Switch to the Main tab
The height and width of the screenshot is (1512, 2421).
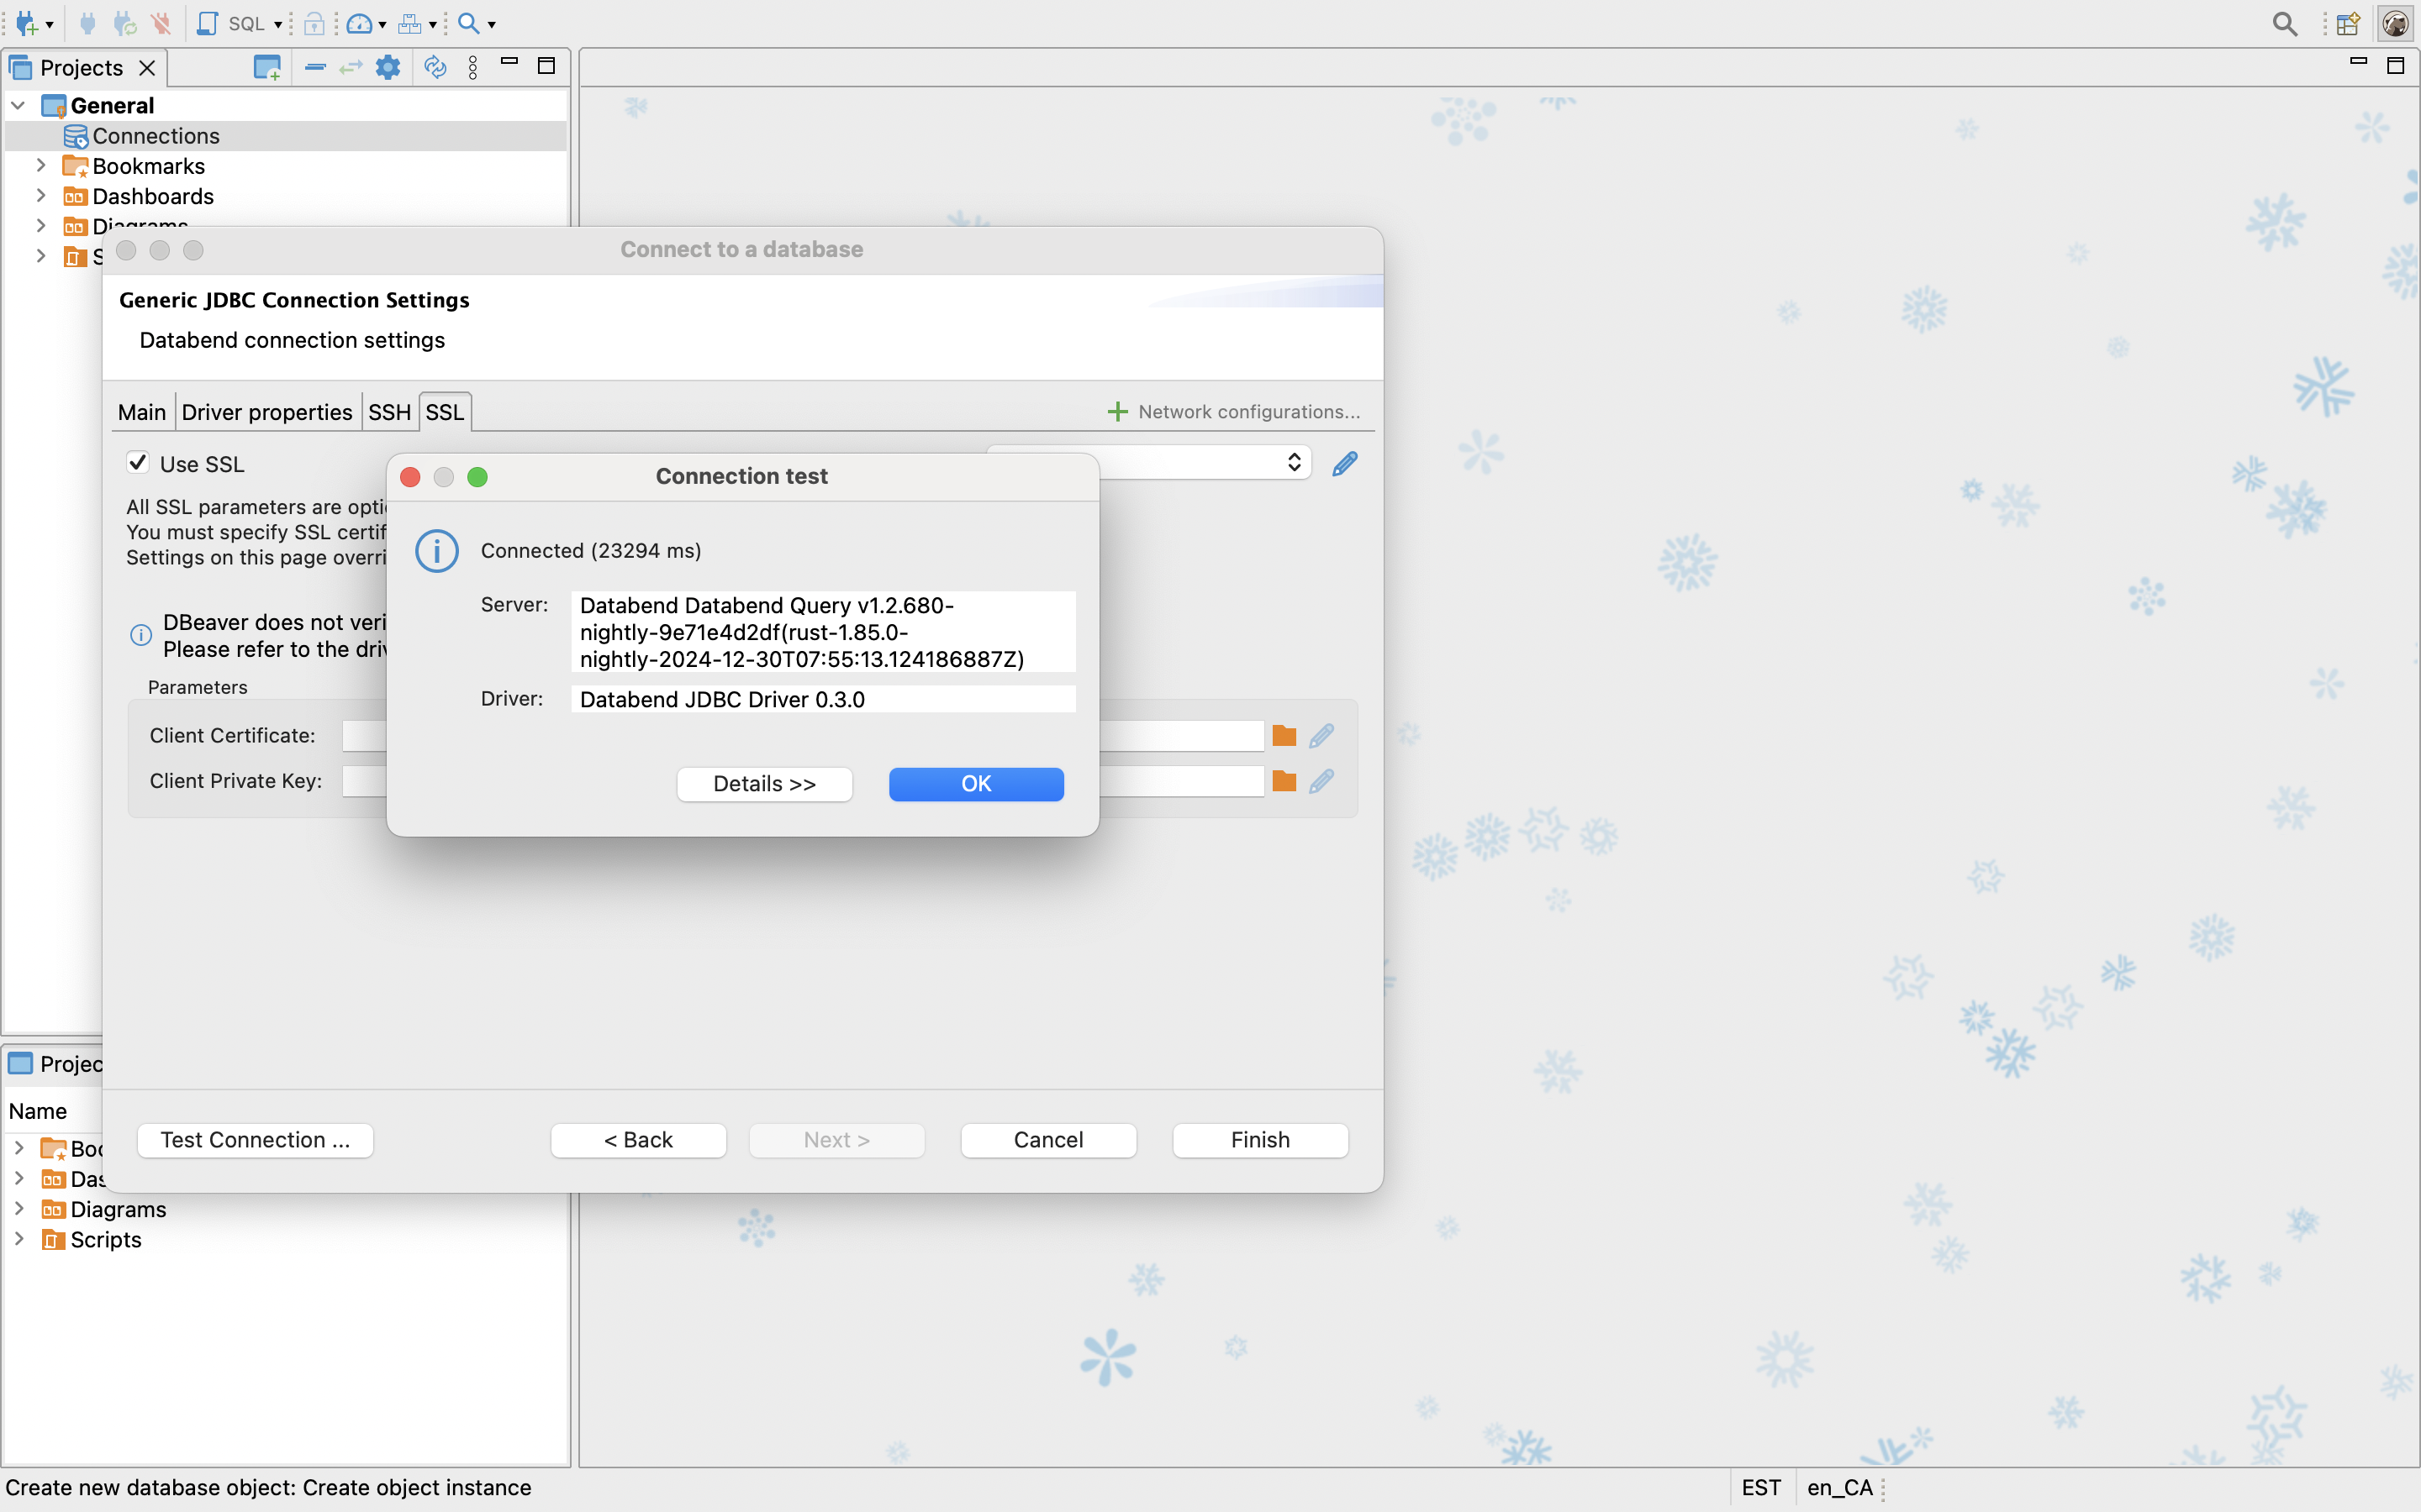tap(142, 412)
